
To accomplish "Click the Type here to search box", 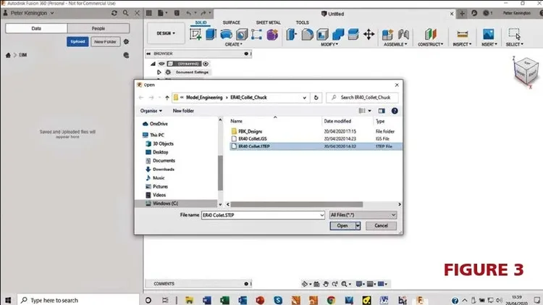I will pos(78,300).
